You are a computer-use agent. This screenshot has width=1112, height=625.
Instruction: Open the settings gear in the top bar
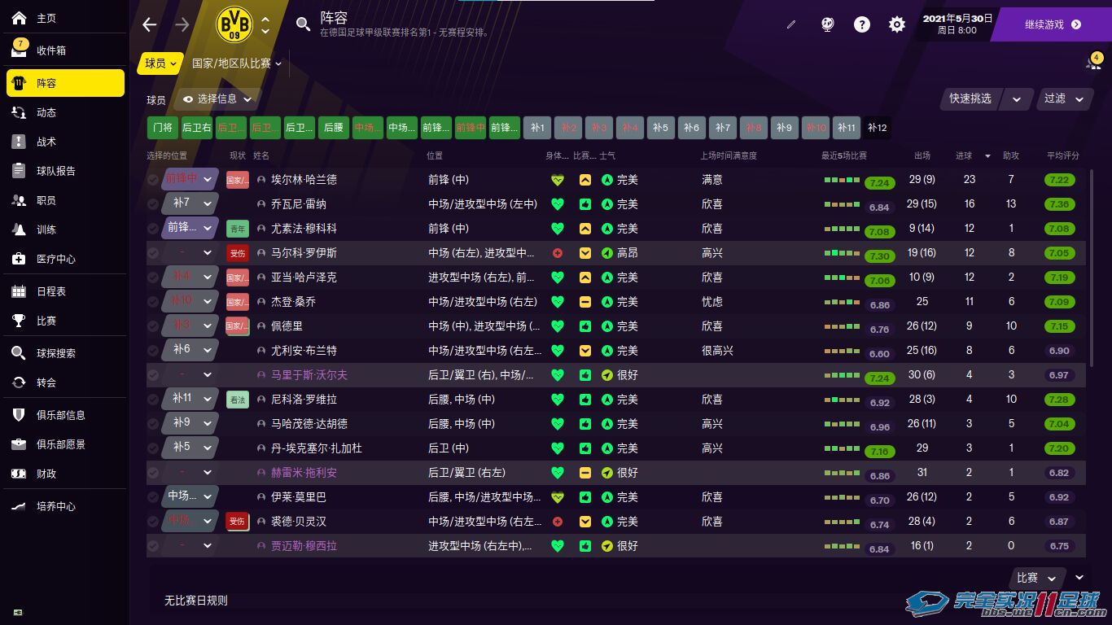point(896,24)
